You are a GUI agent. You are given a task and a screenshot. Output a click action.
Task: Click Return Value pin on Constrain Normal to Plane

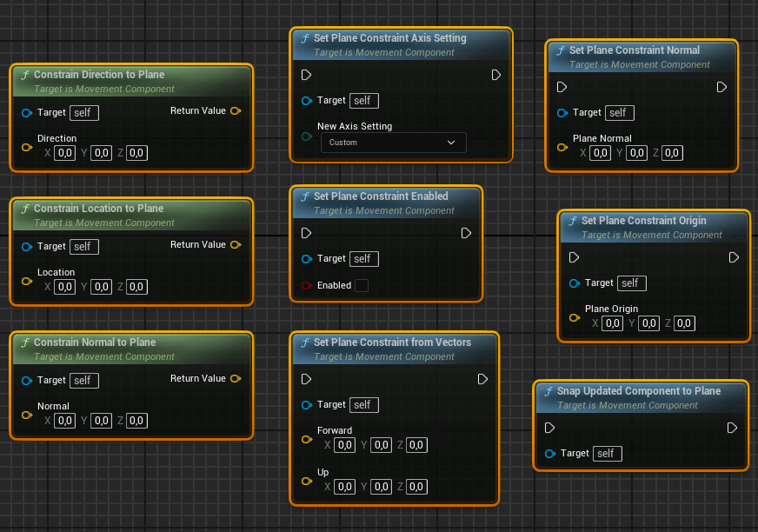point(236,378)
